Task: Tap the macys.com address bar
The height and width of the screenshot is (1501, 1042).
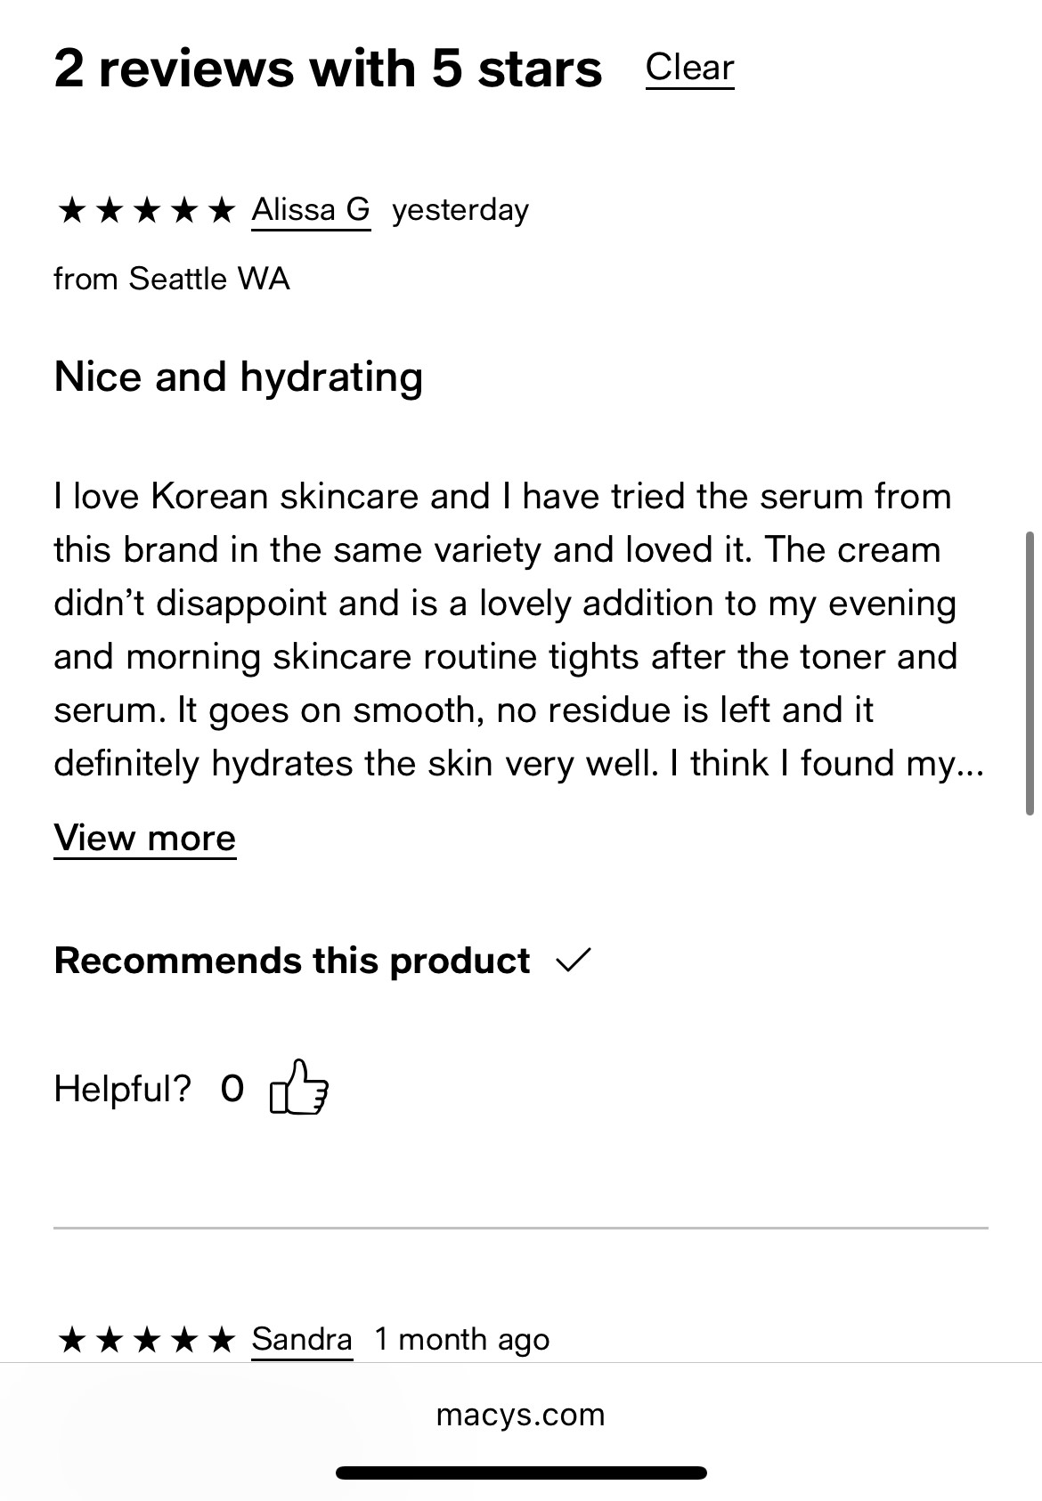Action: pos(520,1415)
